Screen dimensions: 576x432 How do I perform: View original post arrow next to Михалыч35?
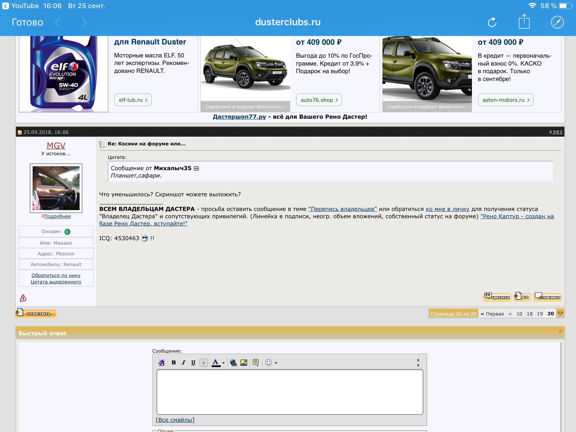196,168
